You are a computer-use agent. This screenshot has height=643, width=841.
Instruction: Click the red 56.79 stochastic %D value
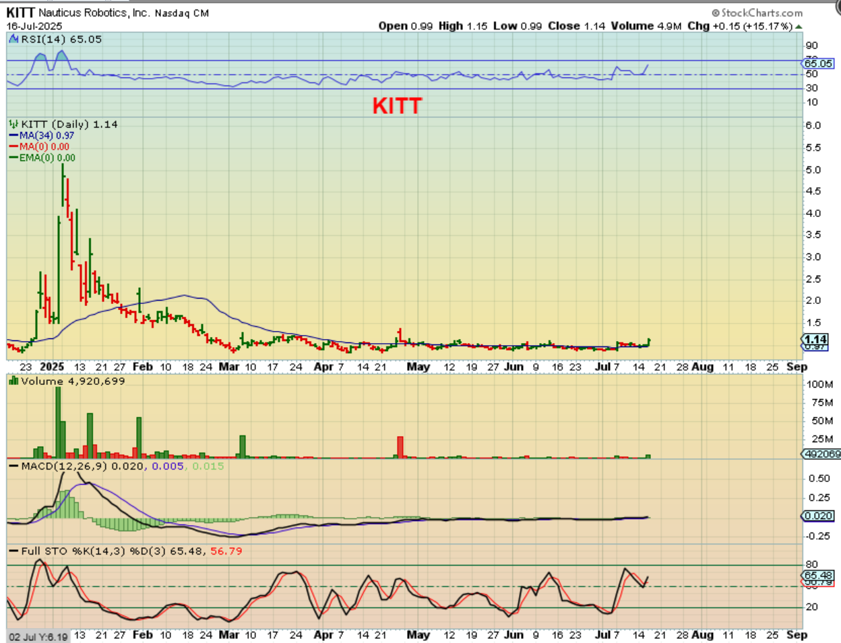coord(226,551)
